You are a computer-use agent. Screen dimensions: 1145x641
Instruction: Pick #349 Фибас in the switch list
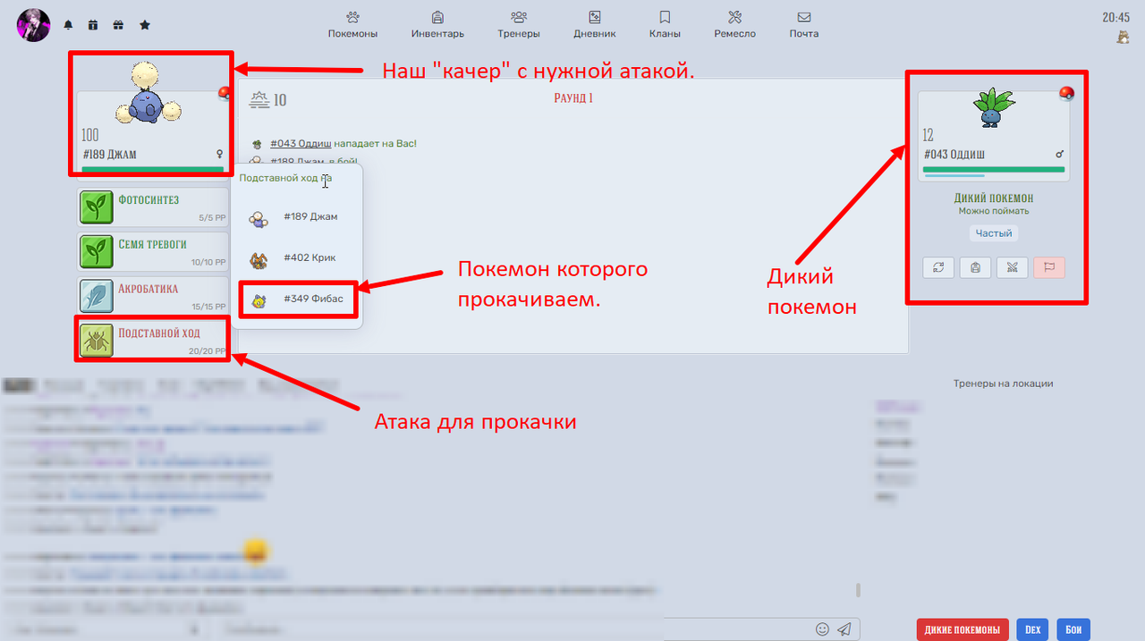point(297,299)
